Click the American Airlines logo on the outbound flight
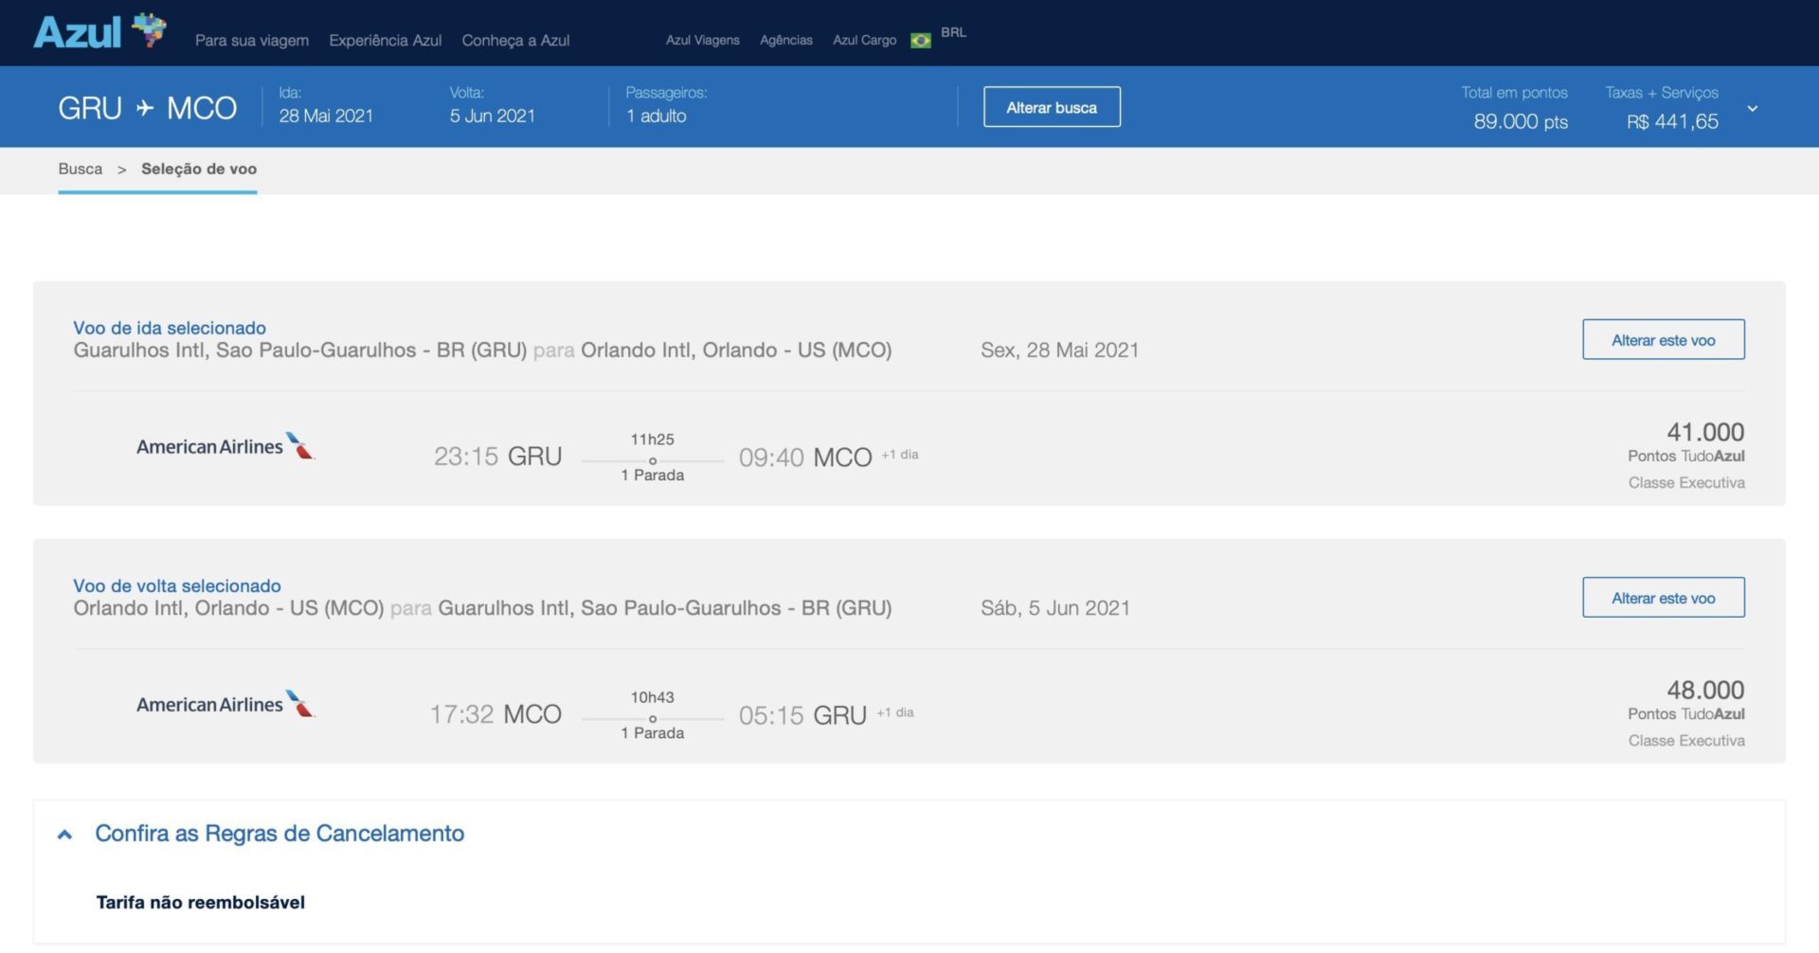 [x=225, y=446]
